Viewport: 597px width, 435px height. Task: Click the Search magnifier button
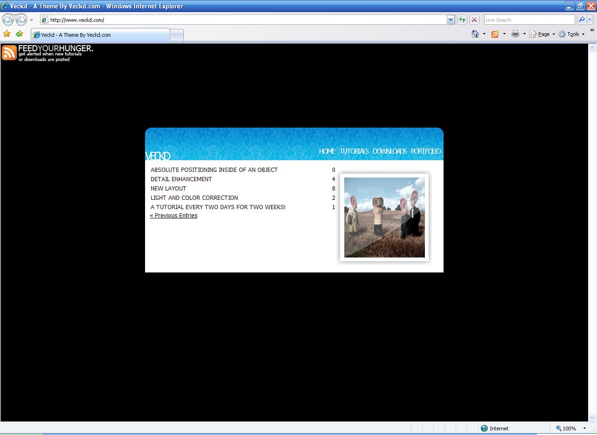point(581,20)
